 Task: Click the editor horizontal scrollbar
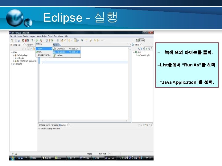coord(84,121)
